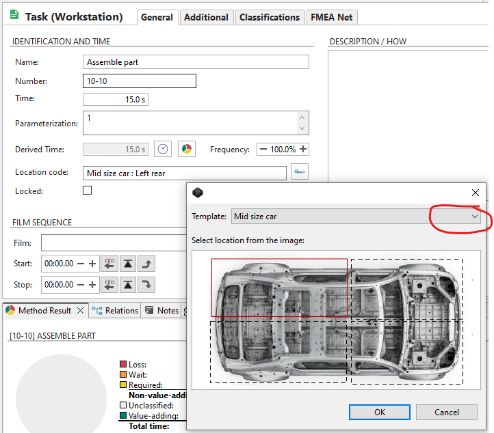Click the curved arrow icon in Stop row
The width and height of the screenshot is (494, 433).
146,285
